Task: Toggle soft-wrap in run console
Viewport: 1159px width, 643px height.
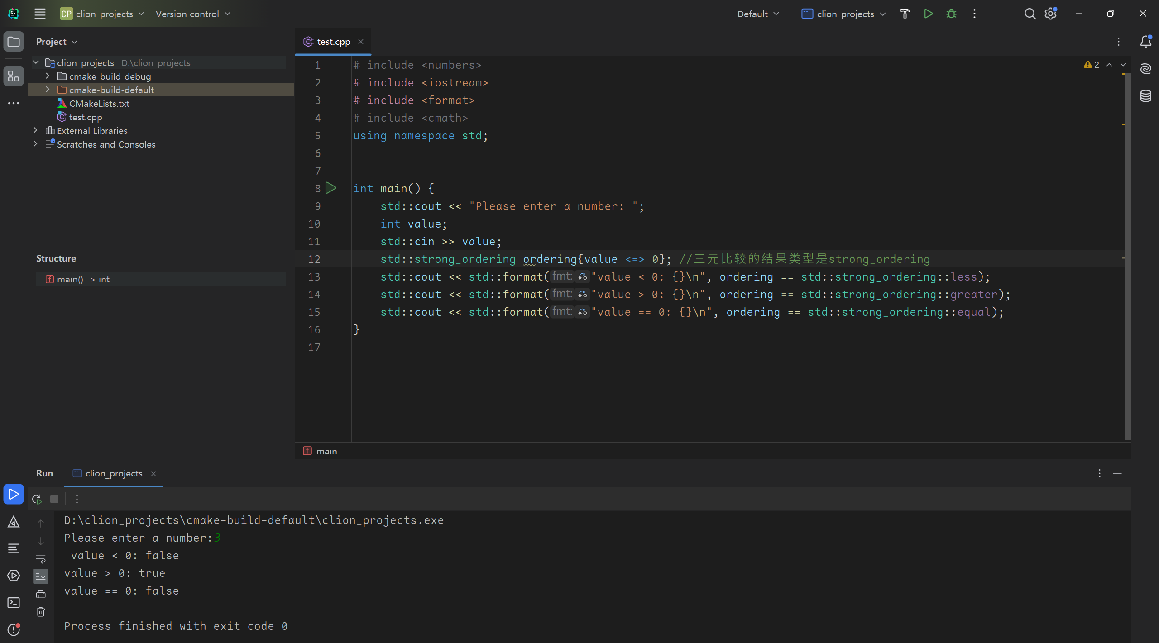Action: coord(41,559)
